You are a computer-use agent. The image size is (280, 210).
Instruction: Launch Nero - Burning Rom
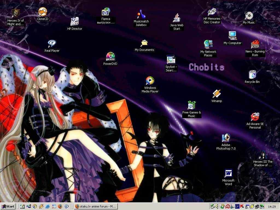[x=255, y=48]
